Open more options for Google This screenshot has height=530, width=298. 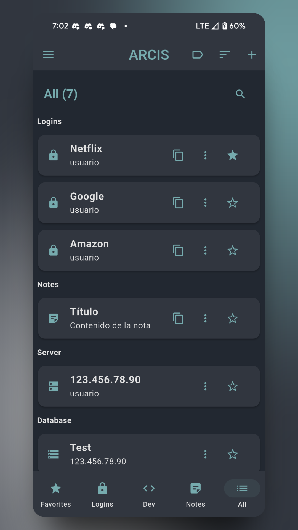point(205,203)
